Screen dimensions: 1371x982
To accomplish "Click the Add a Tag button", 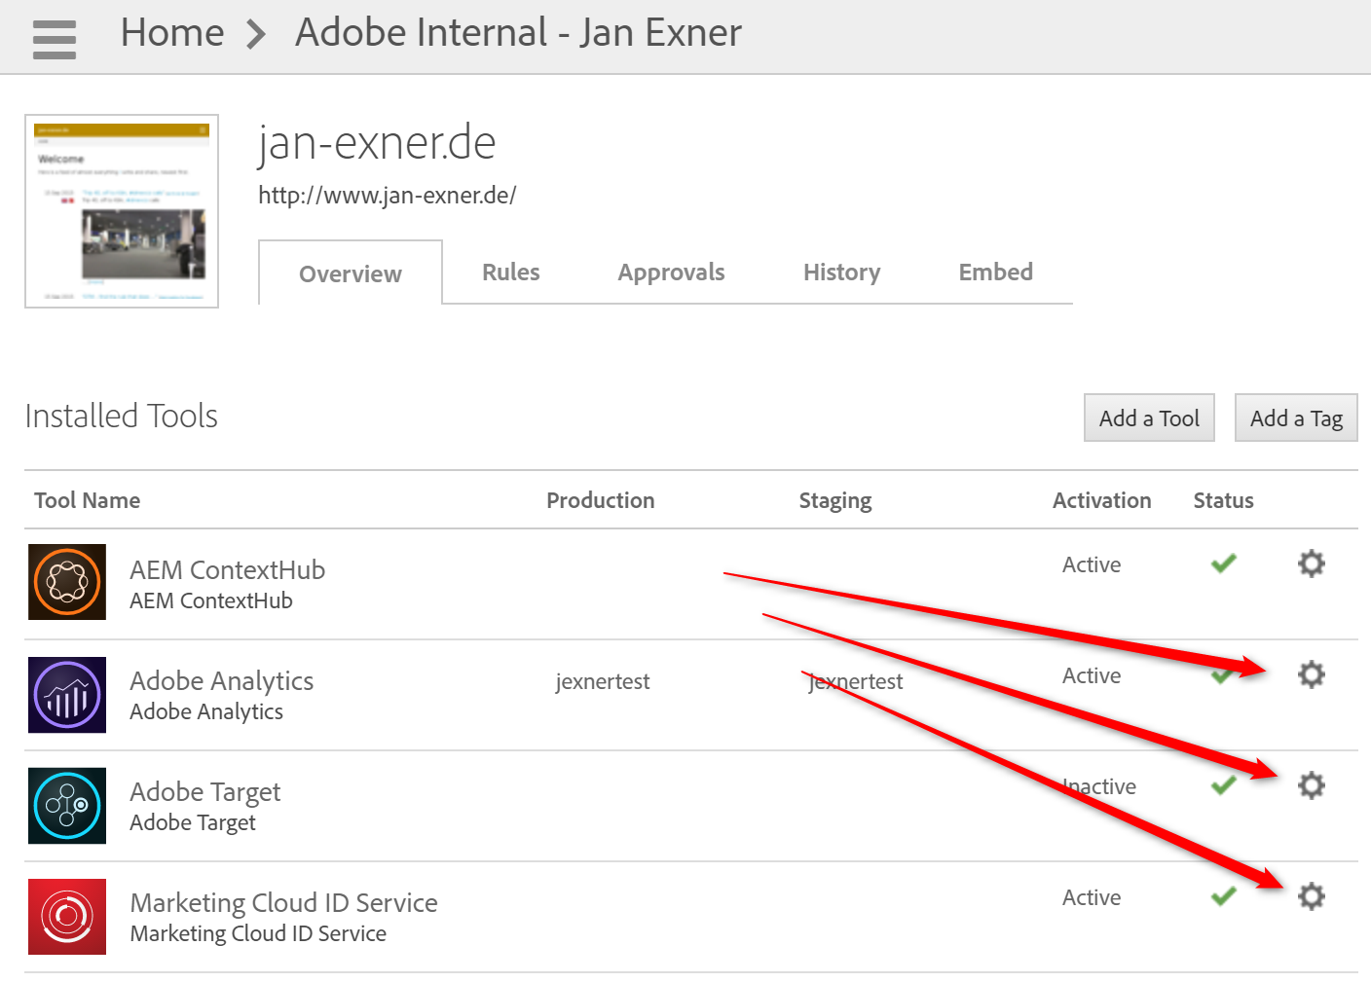I will coord(1295,418).
